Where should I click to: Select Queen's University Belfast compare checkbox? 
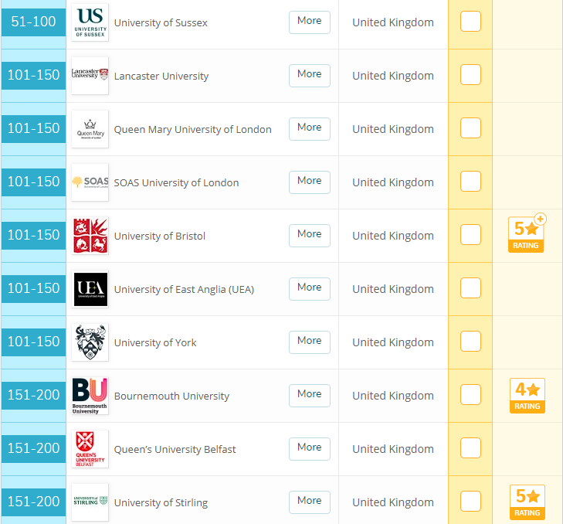[x=470, y=448]
